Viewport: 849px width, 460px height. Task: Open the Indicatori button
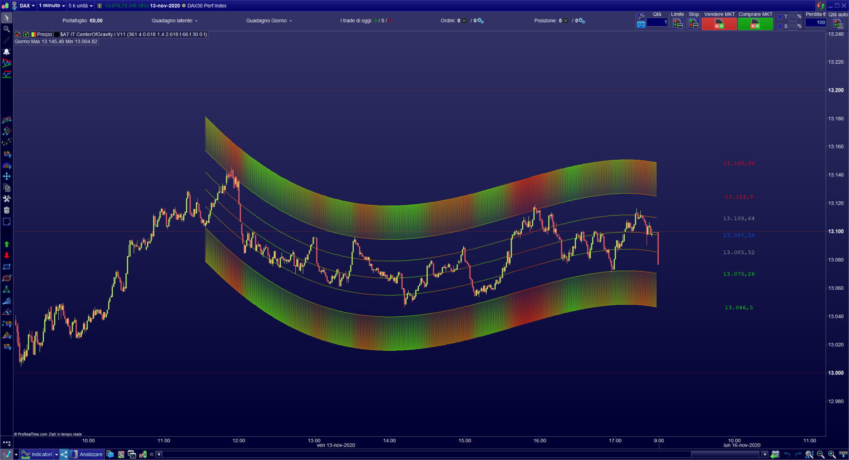37,454
